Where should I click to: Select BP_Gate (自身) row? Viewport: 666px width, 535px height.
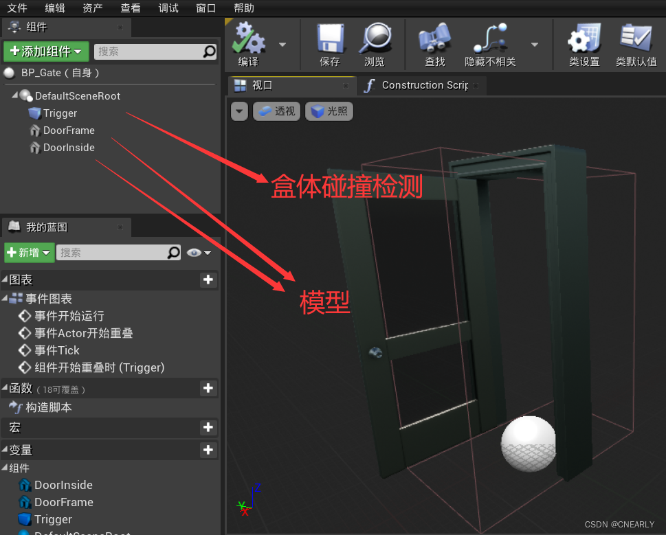coord(111,73)
